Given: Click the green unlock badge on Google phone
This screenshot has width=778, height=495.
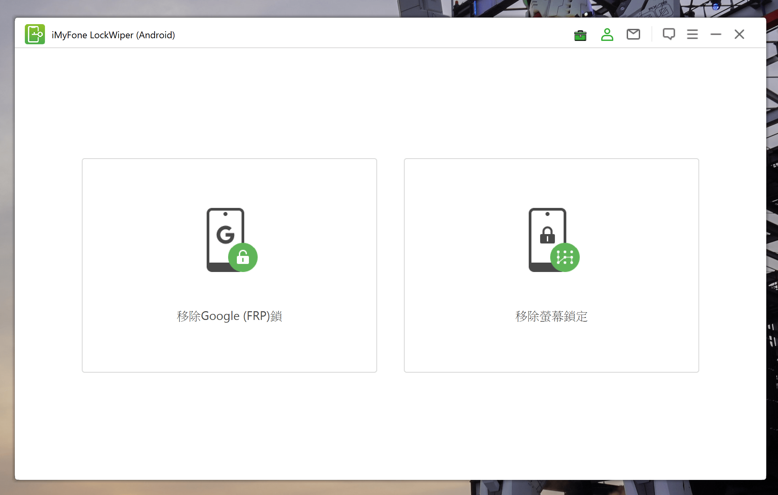Looking at the screenshot, I should (243, 257).
